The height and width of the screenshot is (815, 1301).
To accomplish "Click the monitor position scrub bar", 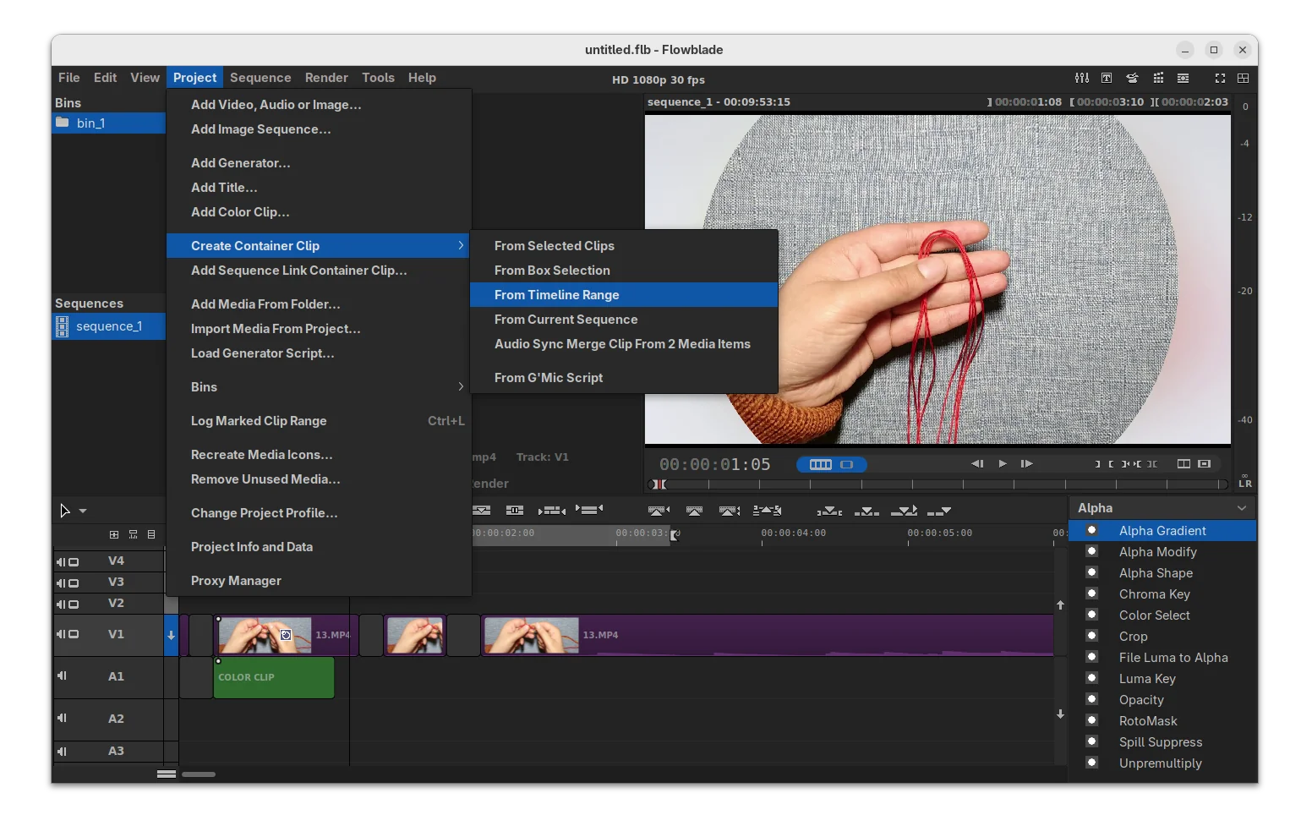I will point(938,484).
